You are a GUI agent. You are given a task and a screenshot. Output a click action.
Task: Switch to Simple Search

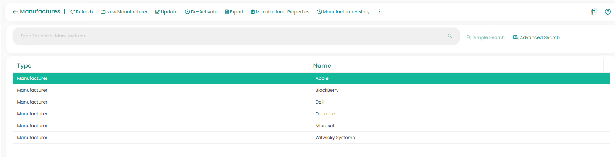pyautogui.click(x=485, y=37)
